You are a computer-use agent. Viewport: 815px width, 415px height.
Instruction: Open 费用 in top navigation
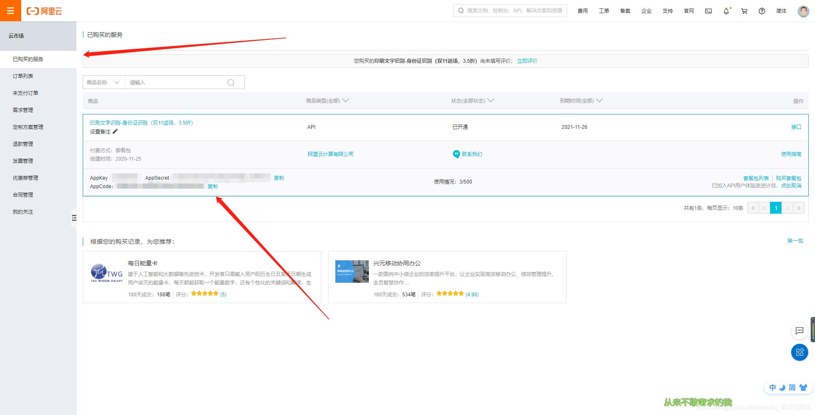coord(583,11)
